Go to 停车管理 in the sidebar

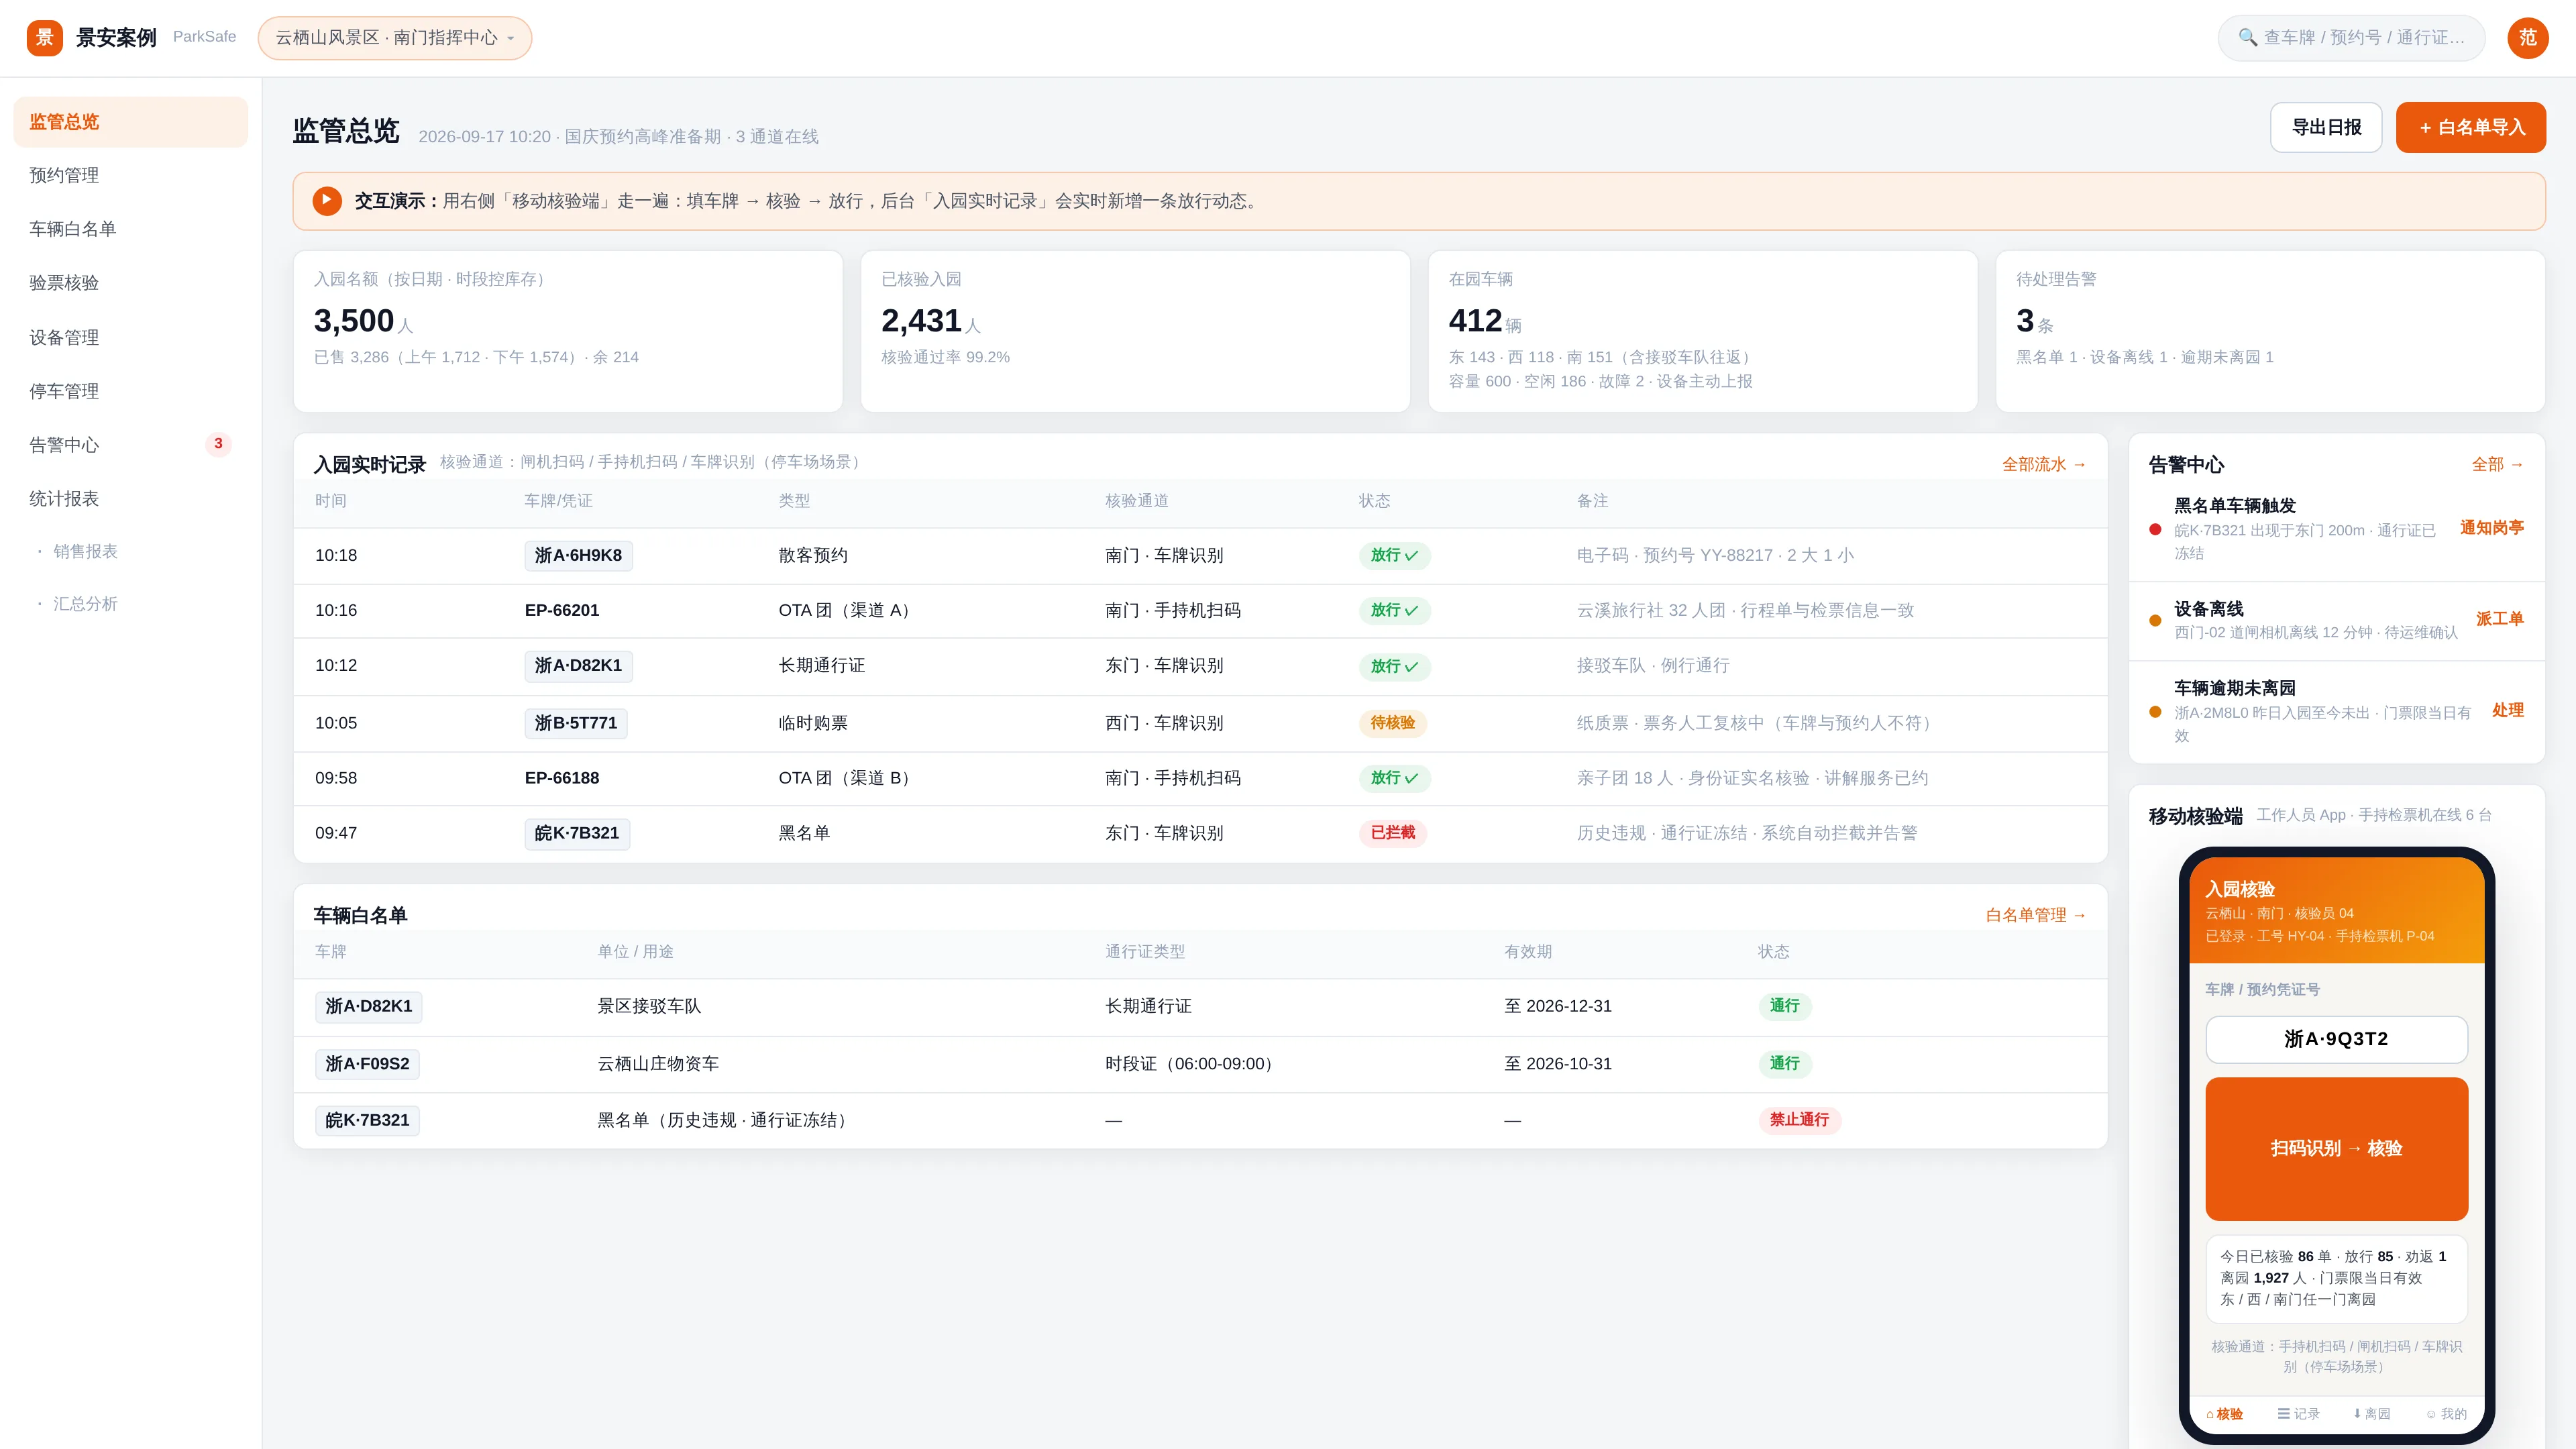click(x=131, y=392)
